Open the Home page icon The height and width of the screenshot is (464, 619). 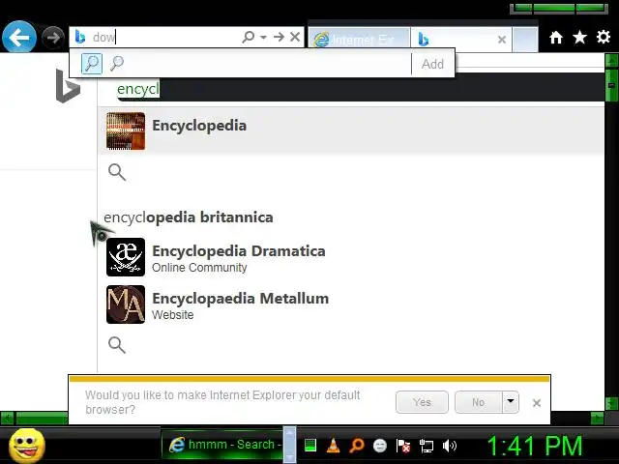tap(556, 38)
